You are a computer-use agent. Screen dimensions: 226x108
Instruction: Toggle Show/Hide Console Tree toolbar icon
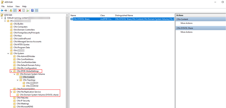point(15,11)
